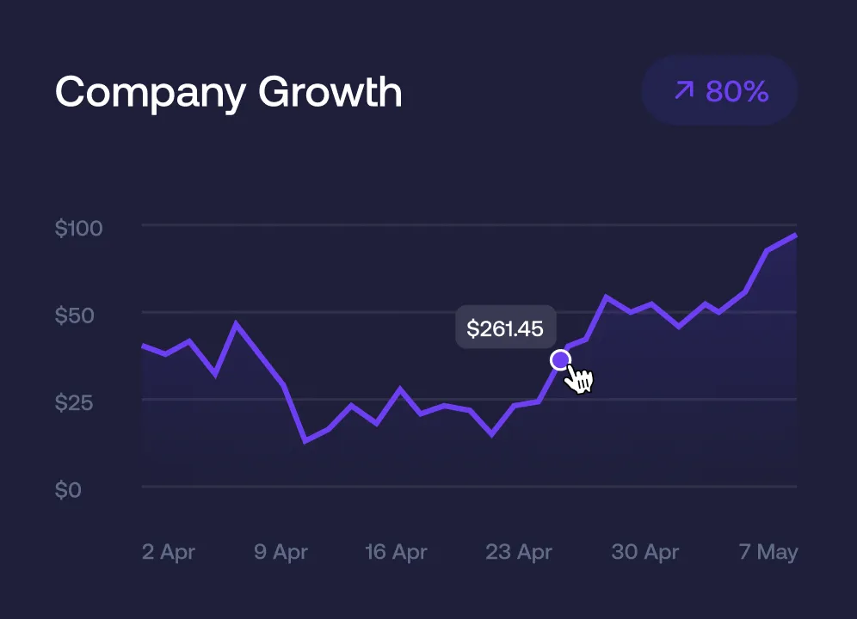Image resolution: width=857 pixels, height=619 pixels.
Task: Click the $261.45 tooltip label
Action: point(505,328)
